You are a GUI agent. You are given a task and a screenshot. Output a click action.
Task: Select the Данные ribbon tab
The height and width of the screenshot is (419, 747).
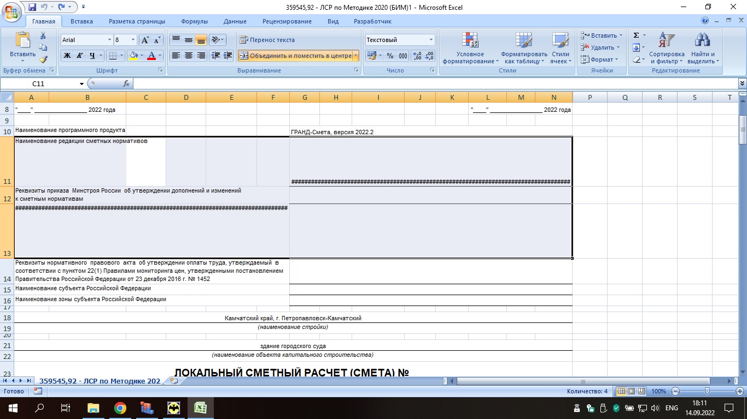[235, 21]
